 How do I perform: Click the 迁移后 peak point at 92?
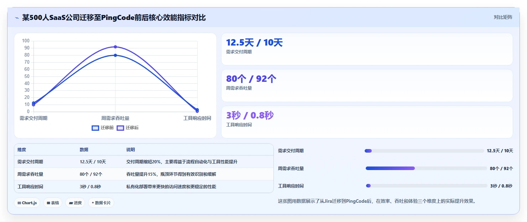coord(115,47)
